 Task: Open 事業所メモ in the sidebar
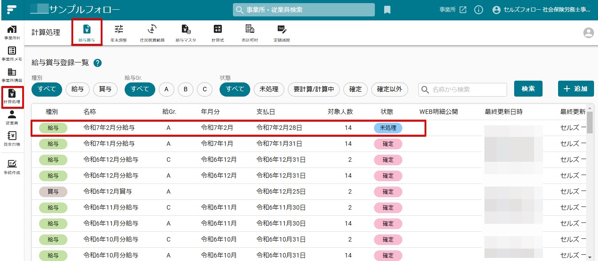[x=12, y=53]
